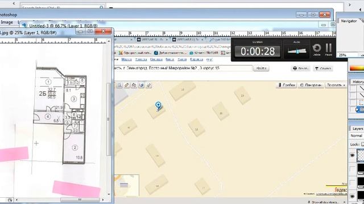Select the first map tool icon (zoom)
Viewport: 364px width, 204px height.
[119, 85]
